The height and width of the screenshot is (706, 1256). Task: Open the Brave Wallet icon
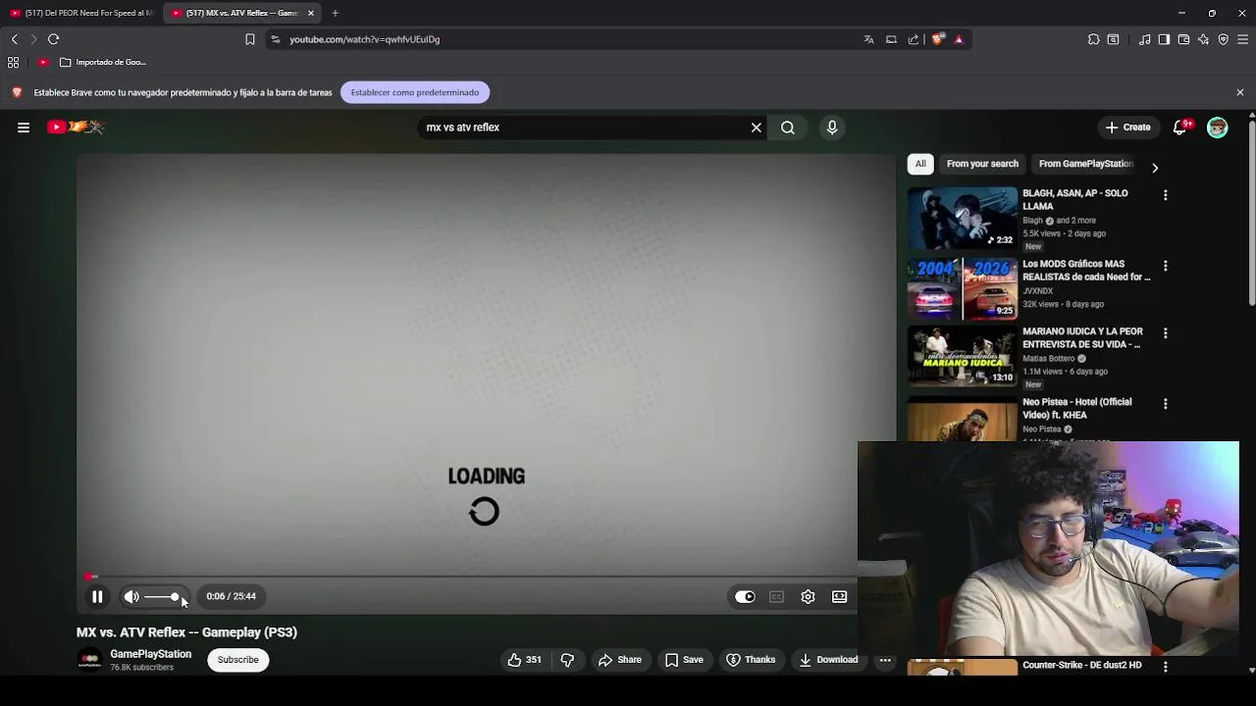click(x=1183, y=39)
